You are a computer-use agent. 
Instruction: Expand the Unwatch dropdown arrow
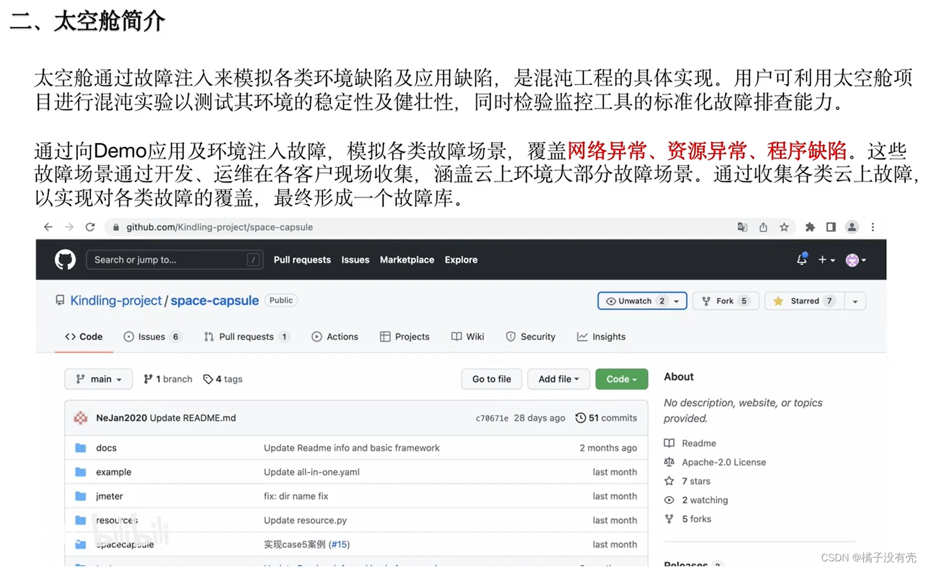click(677, 301)
